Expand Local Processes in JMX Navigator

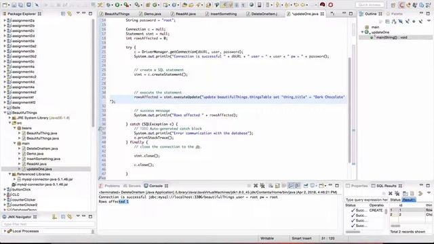tap(5, 231)
